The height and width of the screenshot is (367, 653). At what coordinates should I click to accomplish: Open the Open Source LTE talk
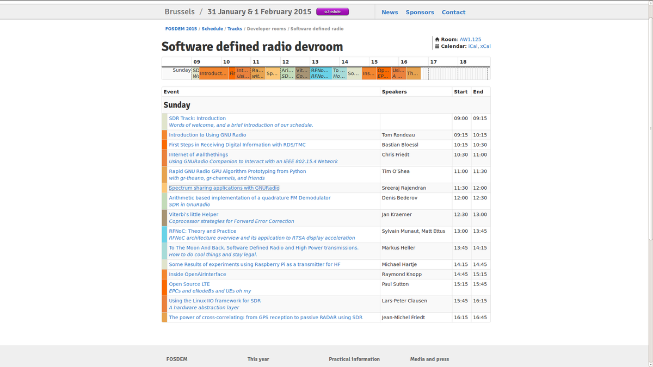[189, 284]
